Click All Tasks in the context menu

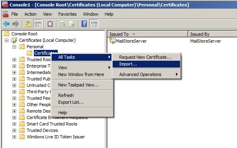[82, 57]
